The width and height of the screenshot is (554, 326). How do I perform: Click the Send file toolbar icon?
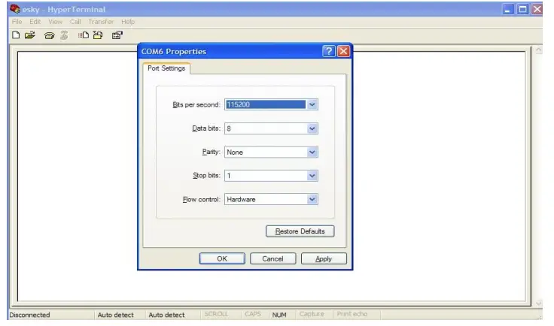84,35
